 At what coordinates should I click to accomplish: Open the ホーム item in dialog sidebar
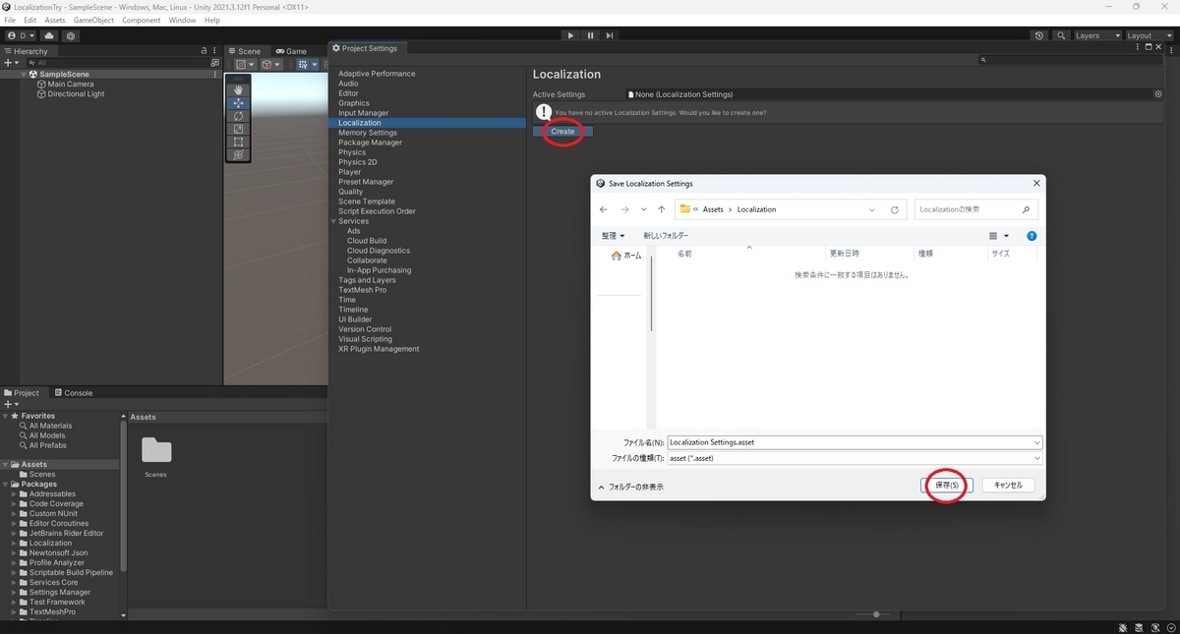pos(625,256)
